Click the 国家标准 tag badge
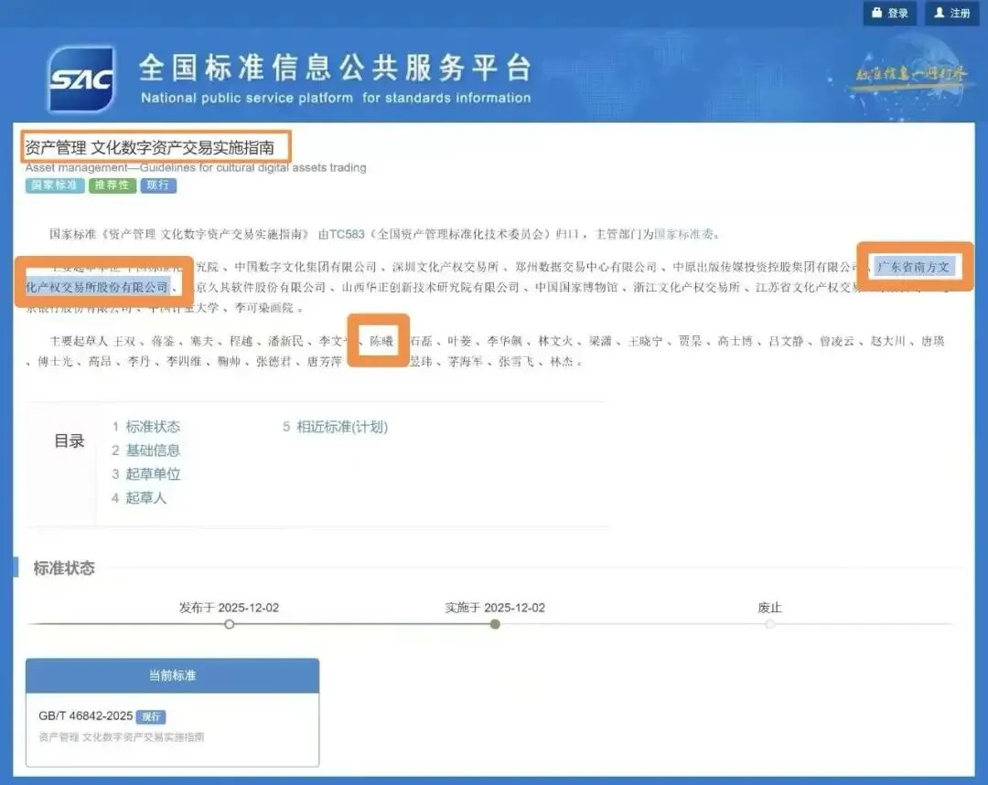Screen dimensions: 988x785 (x=55, y=186)
